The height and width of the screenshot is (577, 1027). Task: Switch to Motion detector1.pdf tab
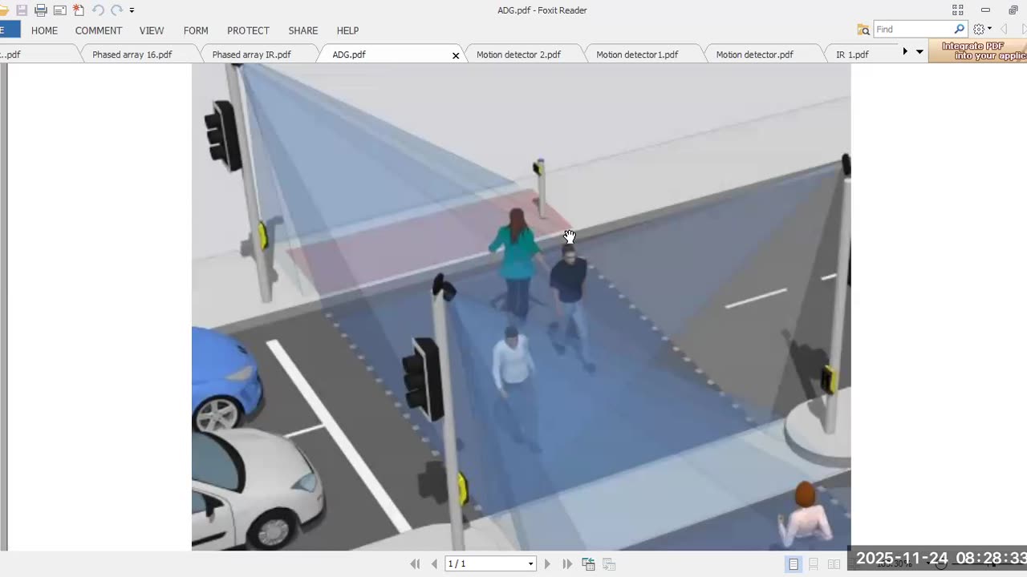[x=637, y=54]
